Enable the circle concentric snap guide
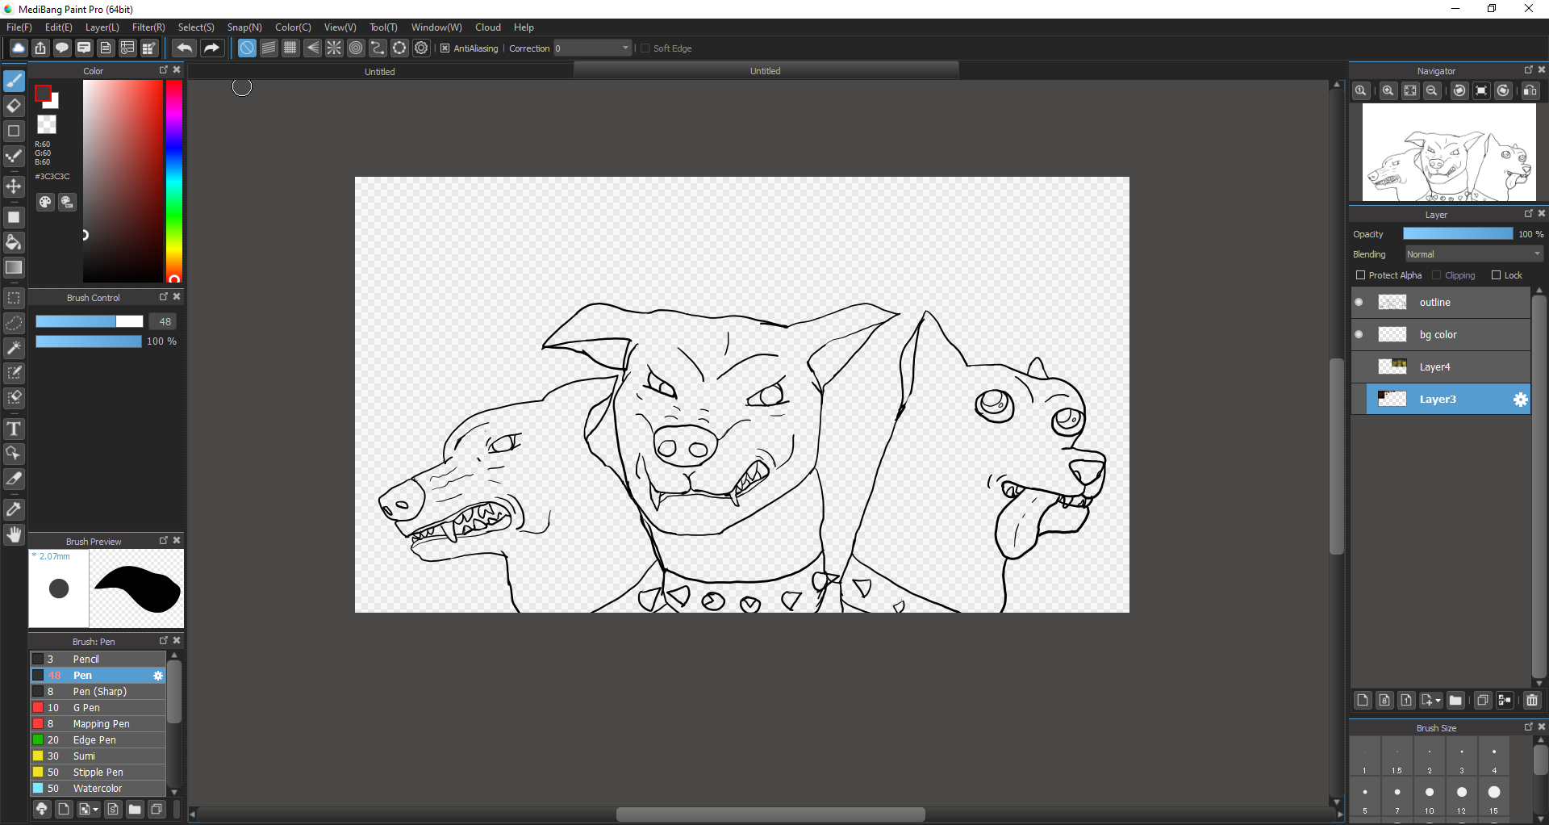The height and width of the screenshot is (825, 1549). [x=356, y=48]
